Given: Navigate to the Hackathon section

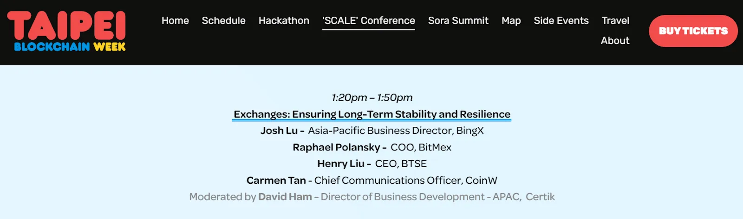Looking at the screenshot, I should tap(284, 21).
